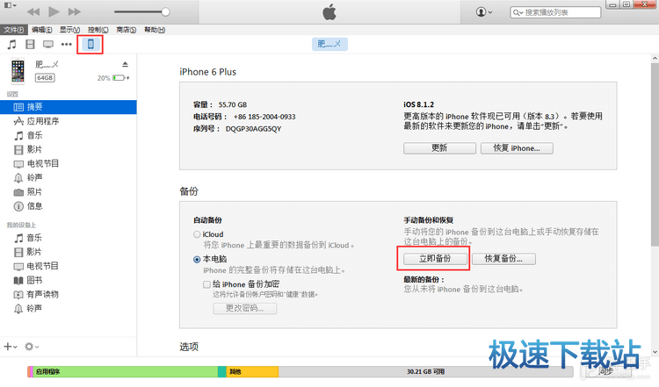Click the play button
659x387 pixels.
[54, 11]
